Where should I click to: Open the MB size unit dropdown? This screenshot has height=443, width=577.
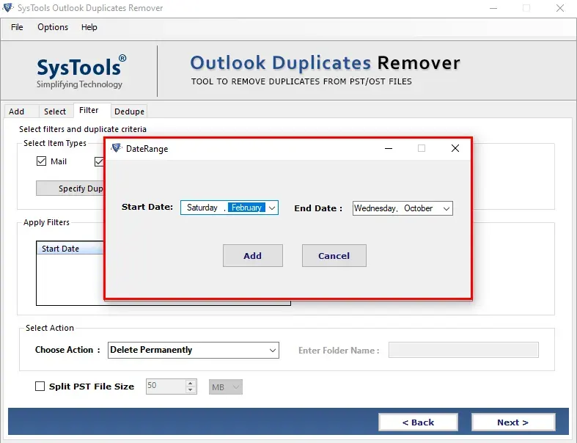tap(236, 387)
